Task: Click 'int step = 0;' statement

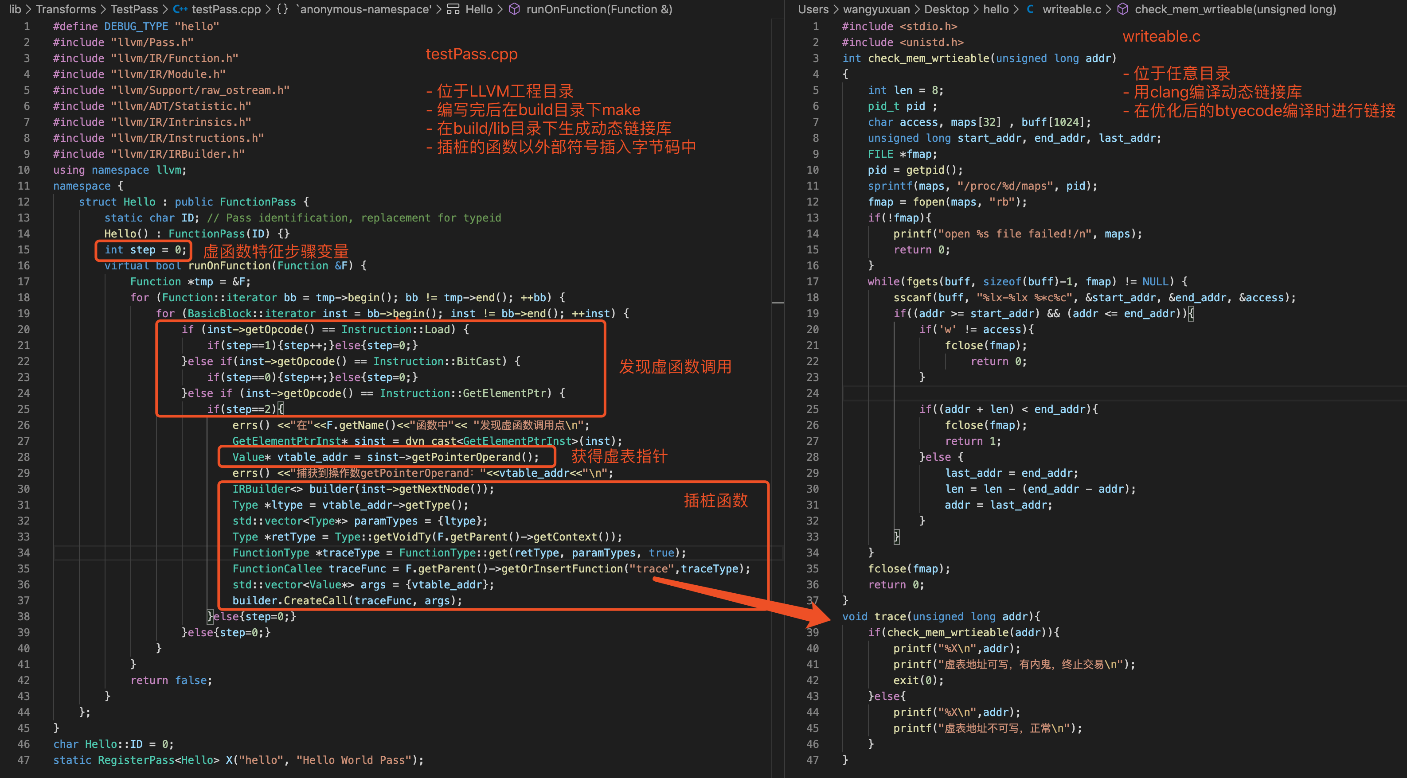Action: 146,249
